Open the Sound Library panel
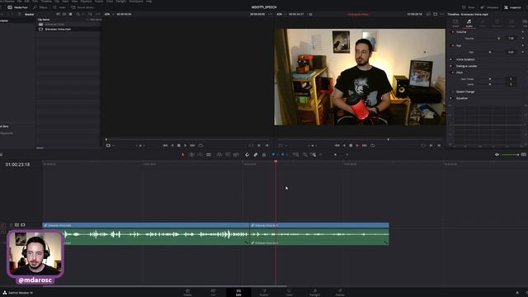 click(x=82, y=7)
